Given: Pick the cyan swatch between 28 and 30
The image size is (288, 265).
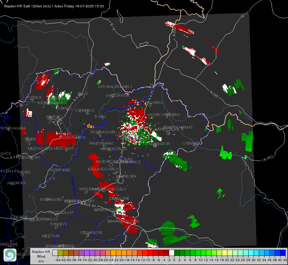Looking at the screenshot, I should pyautogui.click(x=251, y=253).
